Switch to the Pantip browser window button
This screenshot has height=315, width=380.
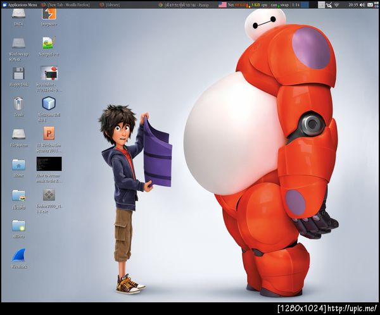click(184, 5)
